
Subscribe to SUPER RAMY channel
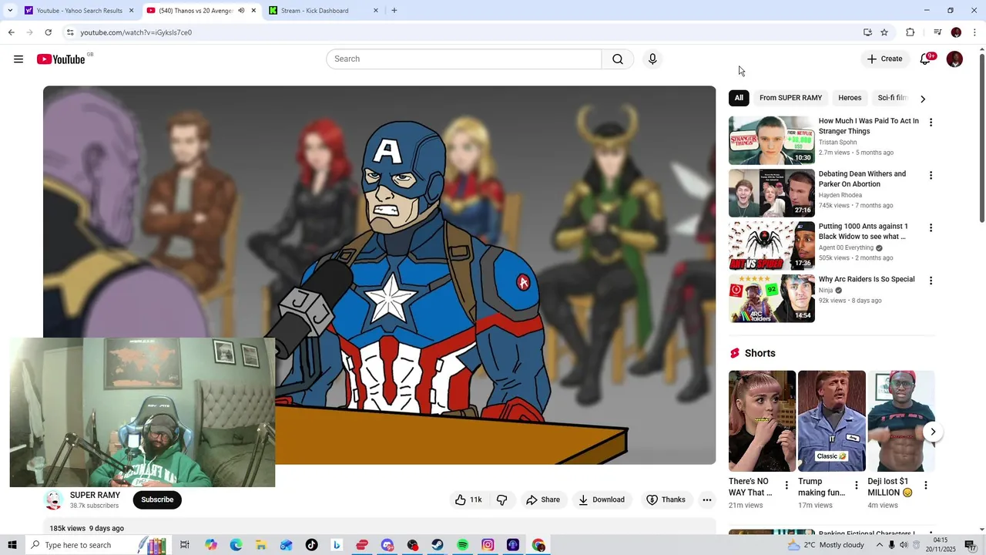click(x=157, y=499)
